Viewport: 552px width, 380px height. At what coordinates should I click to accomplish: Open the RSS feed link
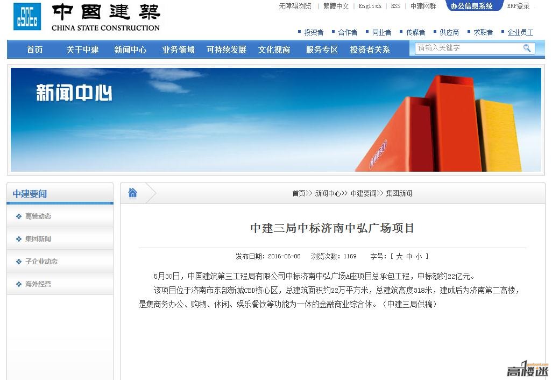(395, 6)
